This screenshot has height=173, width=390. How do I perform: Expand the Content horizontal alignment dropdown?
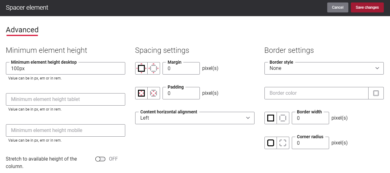(x=195, y=118)
